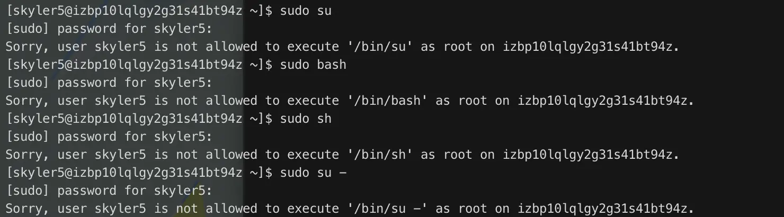Click the 'sudo sh' command text

click(306, 119)
